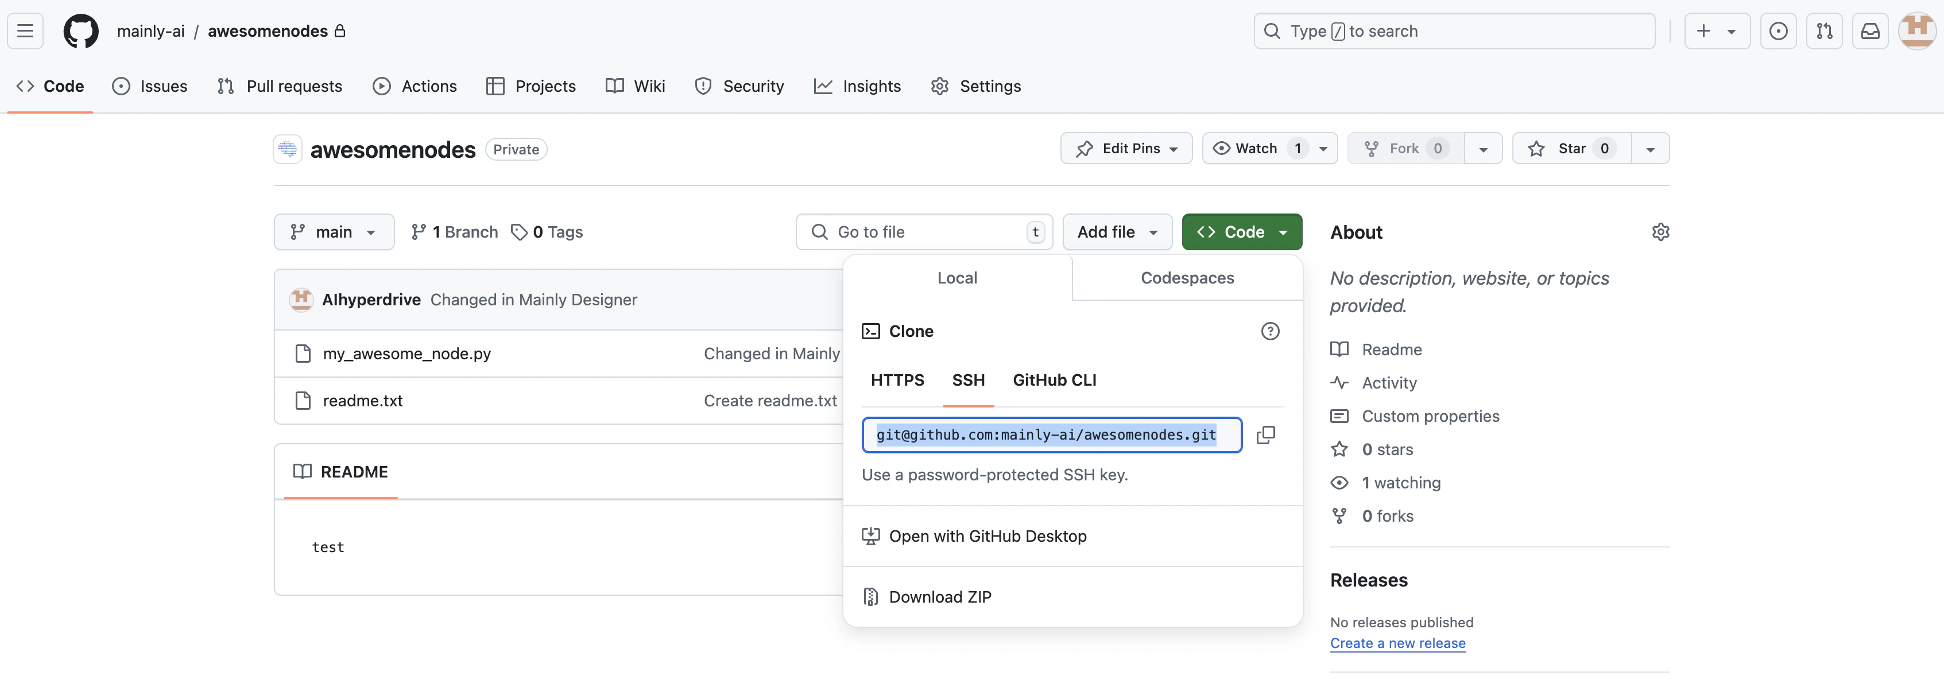
Task: Click the SSH clone URL text field
Action: [1052, 434]
